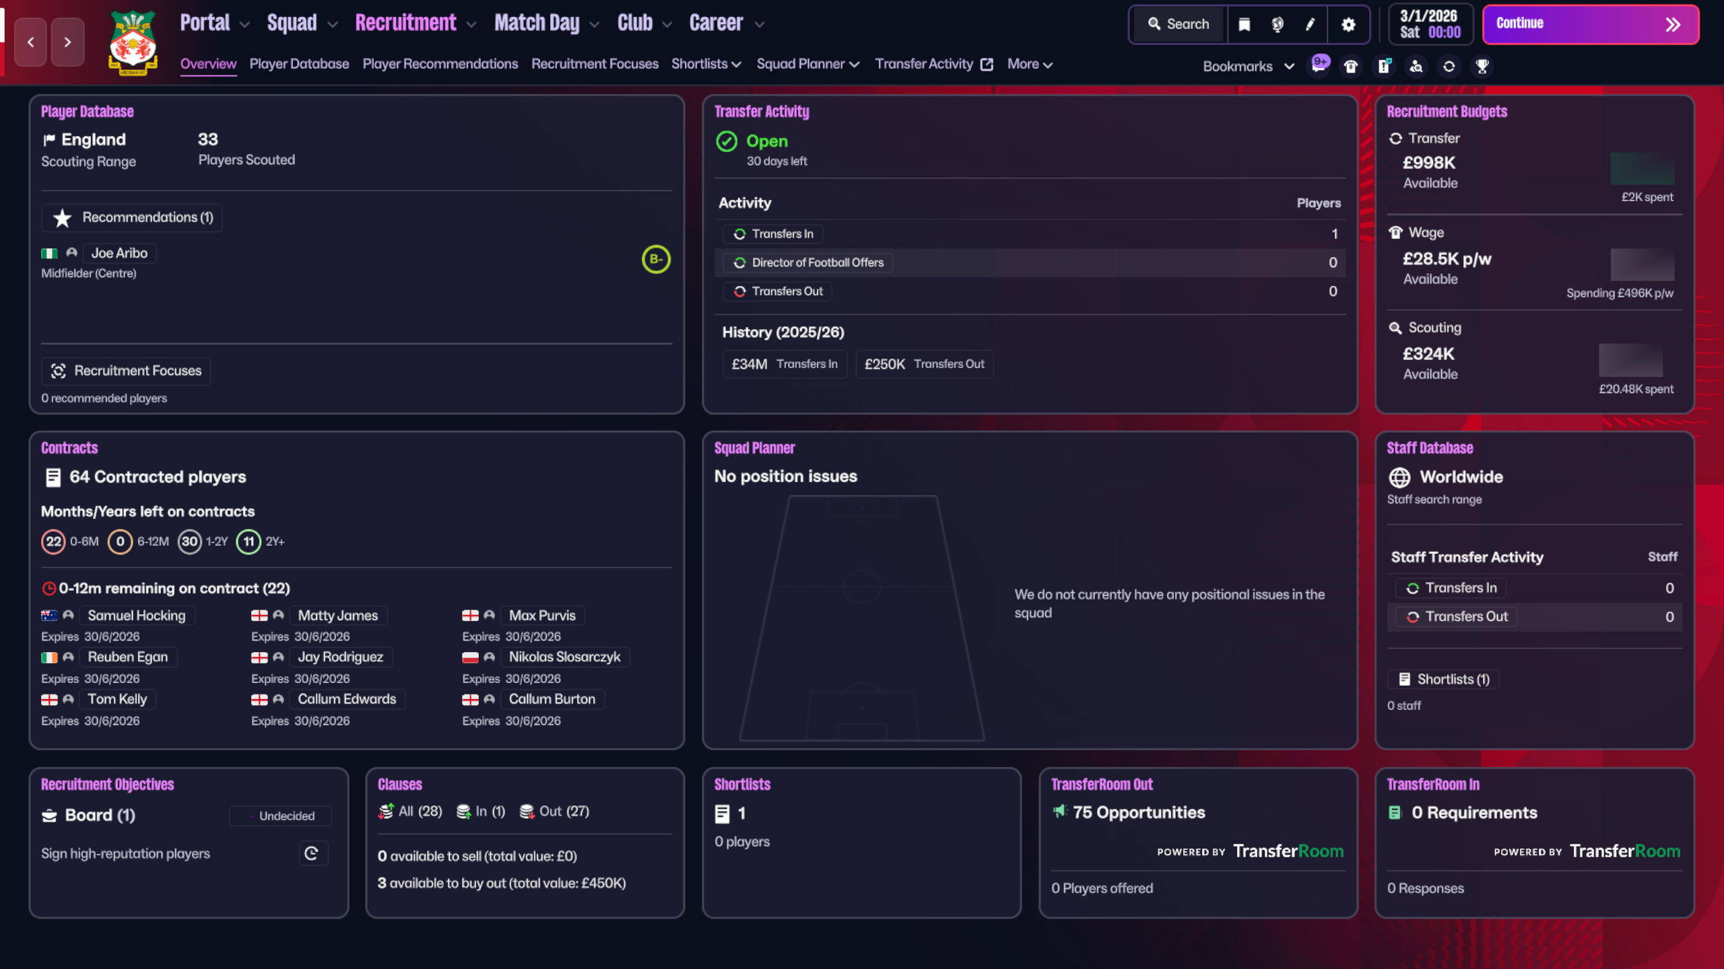Switch to the Player Database tab
The height and width of the screenshot is (969, 1724).
coord(299,64)
